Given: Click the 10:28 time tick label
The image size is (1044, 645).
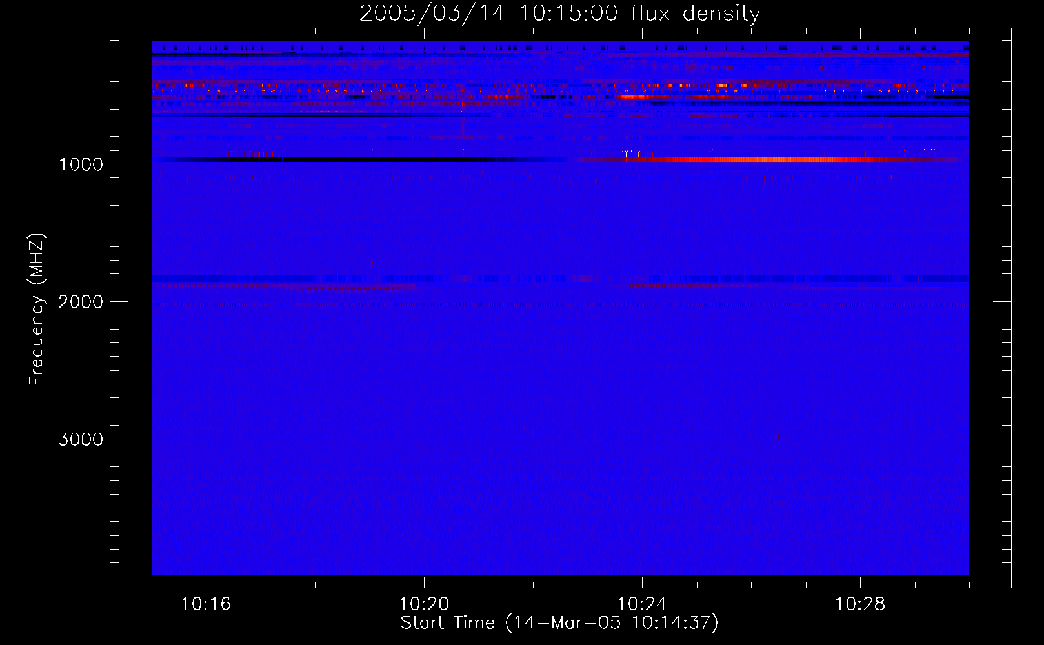Looking at the screenshot, I should pos(860,604).
